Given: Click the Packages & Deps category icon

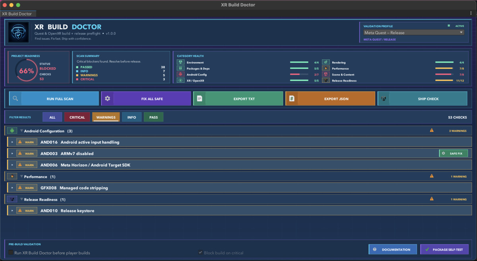Looking at the screenshot, I should coord(180,68).
